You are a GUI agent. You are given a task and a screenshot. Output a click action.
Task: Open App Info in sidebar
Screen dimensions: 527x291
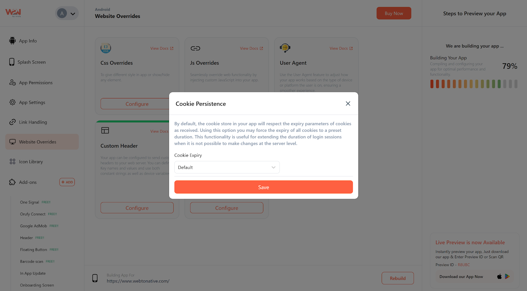[28, 41]
